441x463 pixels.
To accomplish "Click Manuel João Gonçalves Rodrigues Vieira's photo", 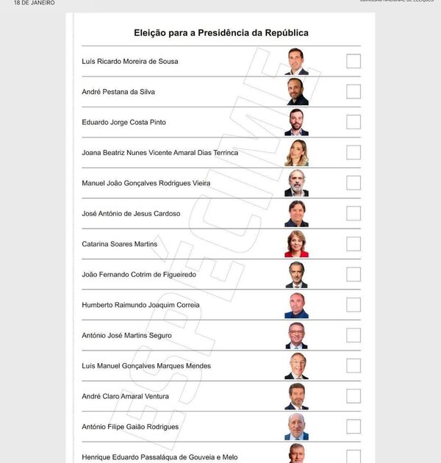I will tap(297, 183).
